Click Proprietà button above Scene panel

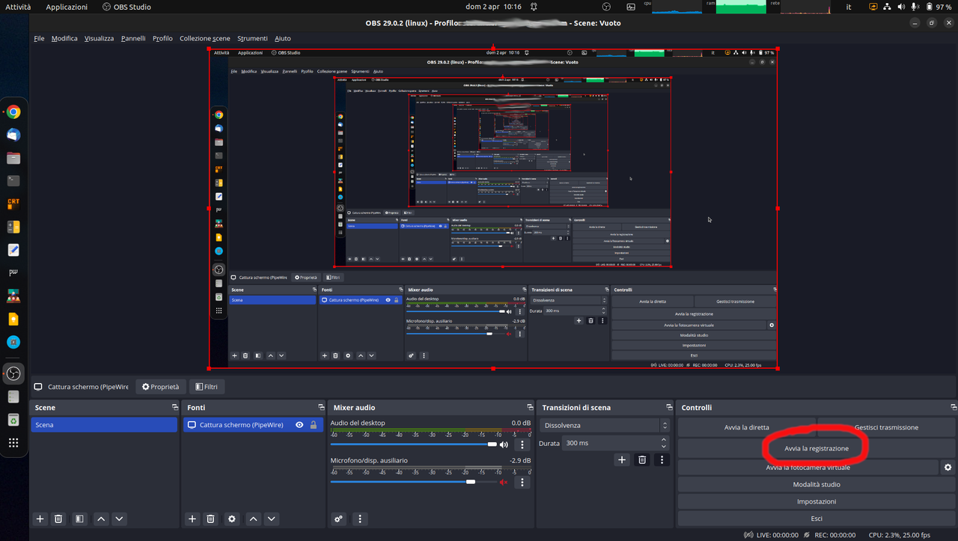coord(161,387)
